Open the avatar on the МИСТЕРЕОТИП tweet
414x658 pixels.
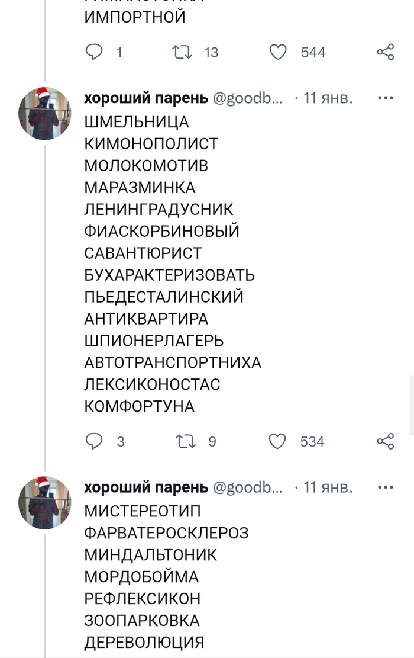(x=46, y=502)
